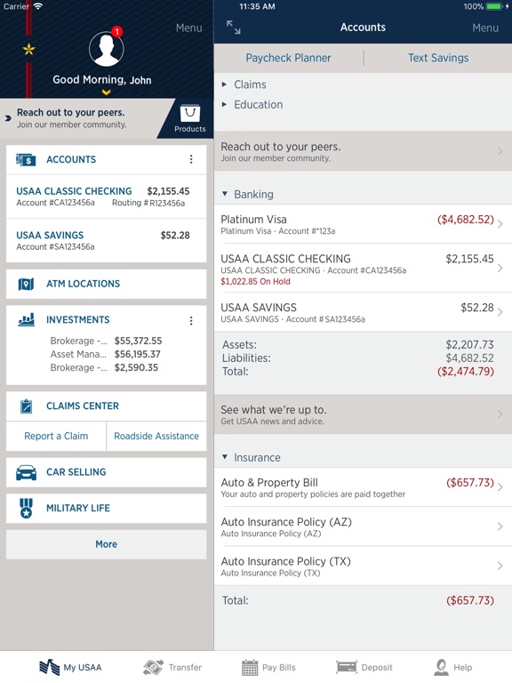Switch to Paycheck Planner tab
Image resolution: width=512 pixels, height=683 pixels.
click(x=288, y=58)
